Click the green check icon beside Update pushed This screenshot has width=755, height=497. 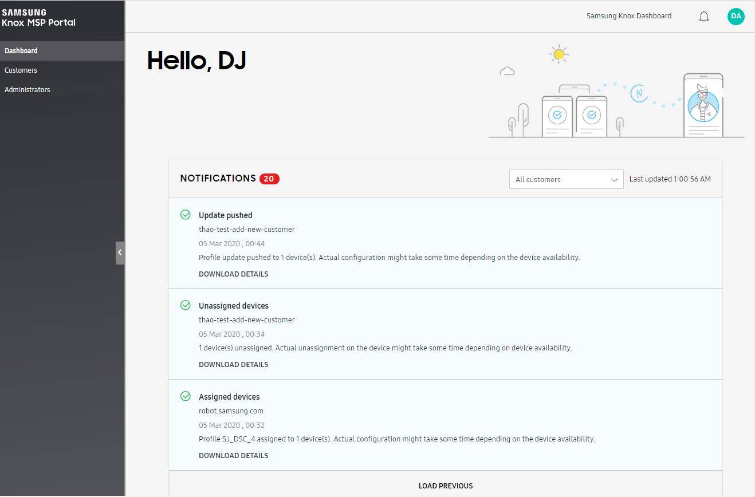coord(186,215)
